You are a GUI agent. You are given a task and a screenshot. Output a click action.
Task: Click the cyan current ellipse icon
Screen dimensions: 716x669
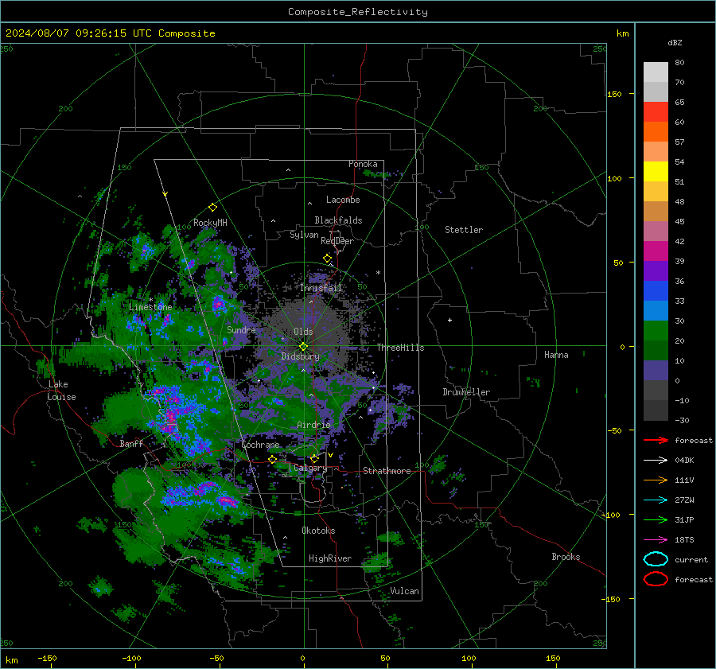(656, 559)
